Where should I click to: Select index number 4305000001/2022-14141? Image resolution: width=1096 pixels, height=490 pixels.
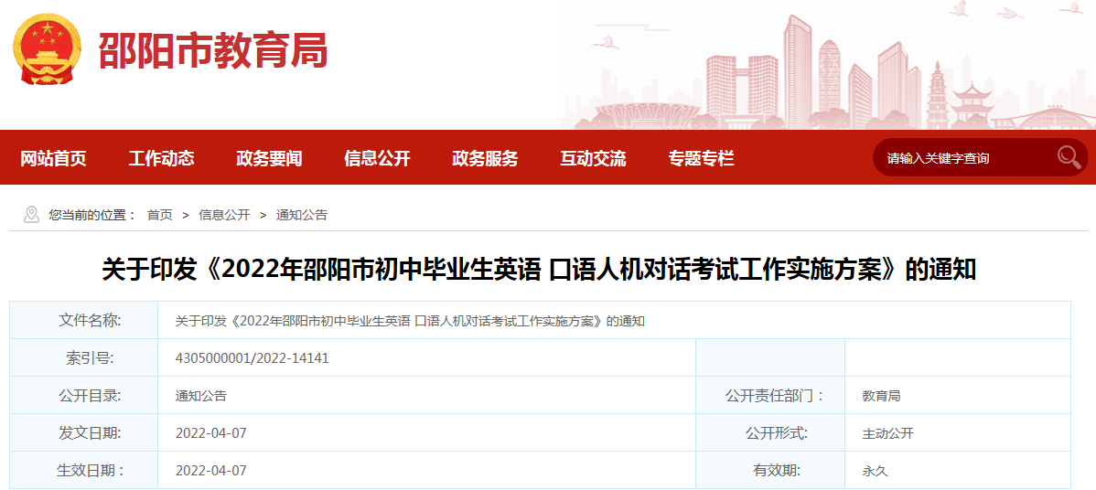tap(253, 358)
